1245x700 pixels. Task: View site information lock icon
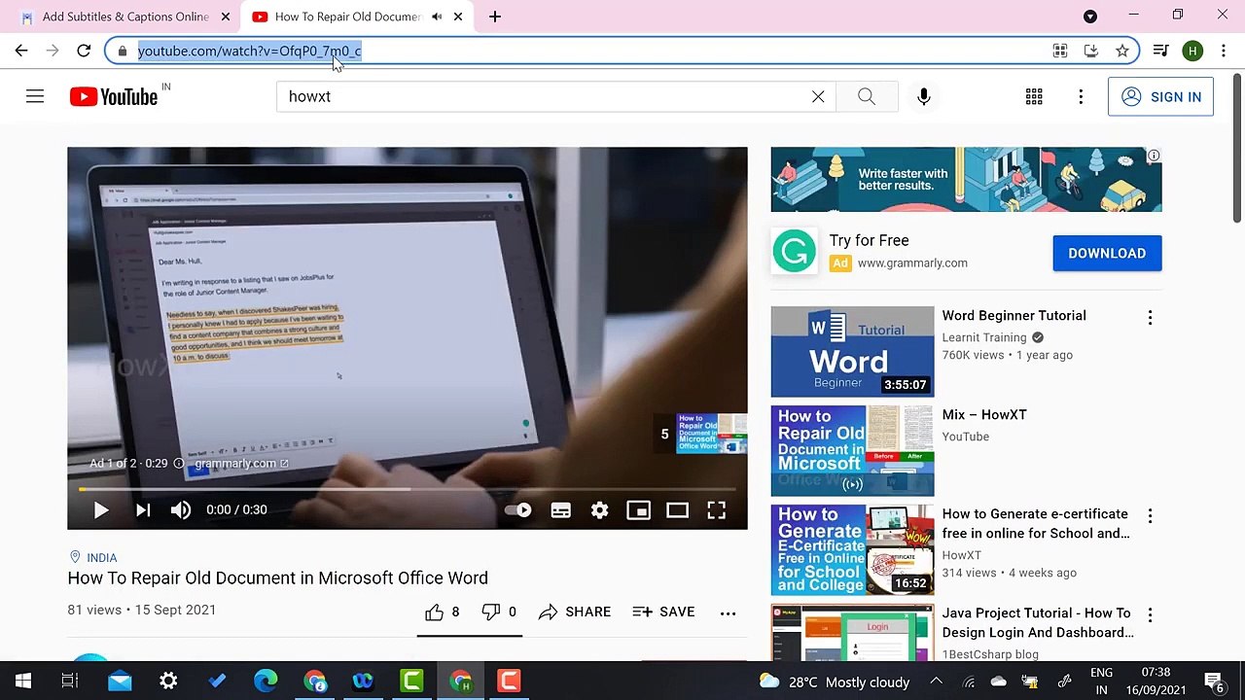(122, 51)
